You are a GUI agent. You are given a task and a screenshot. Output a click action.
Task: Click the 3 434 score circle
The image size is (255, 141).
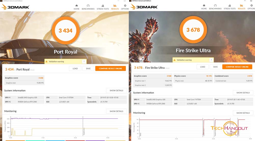pyautogui.click(x=66, y=30)
